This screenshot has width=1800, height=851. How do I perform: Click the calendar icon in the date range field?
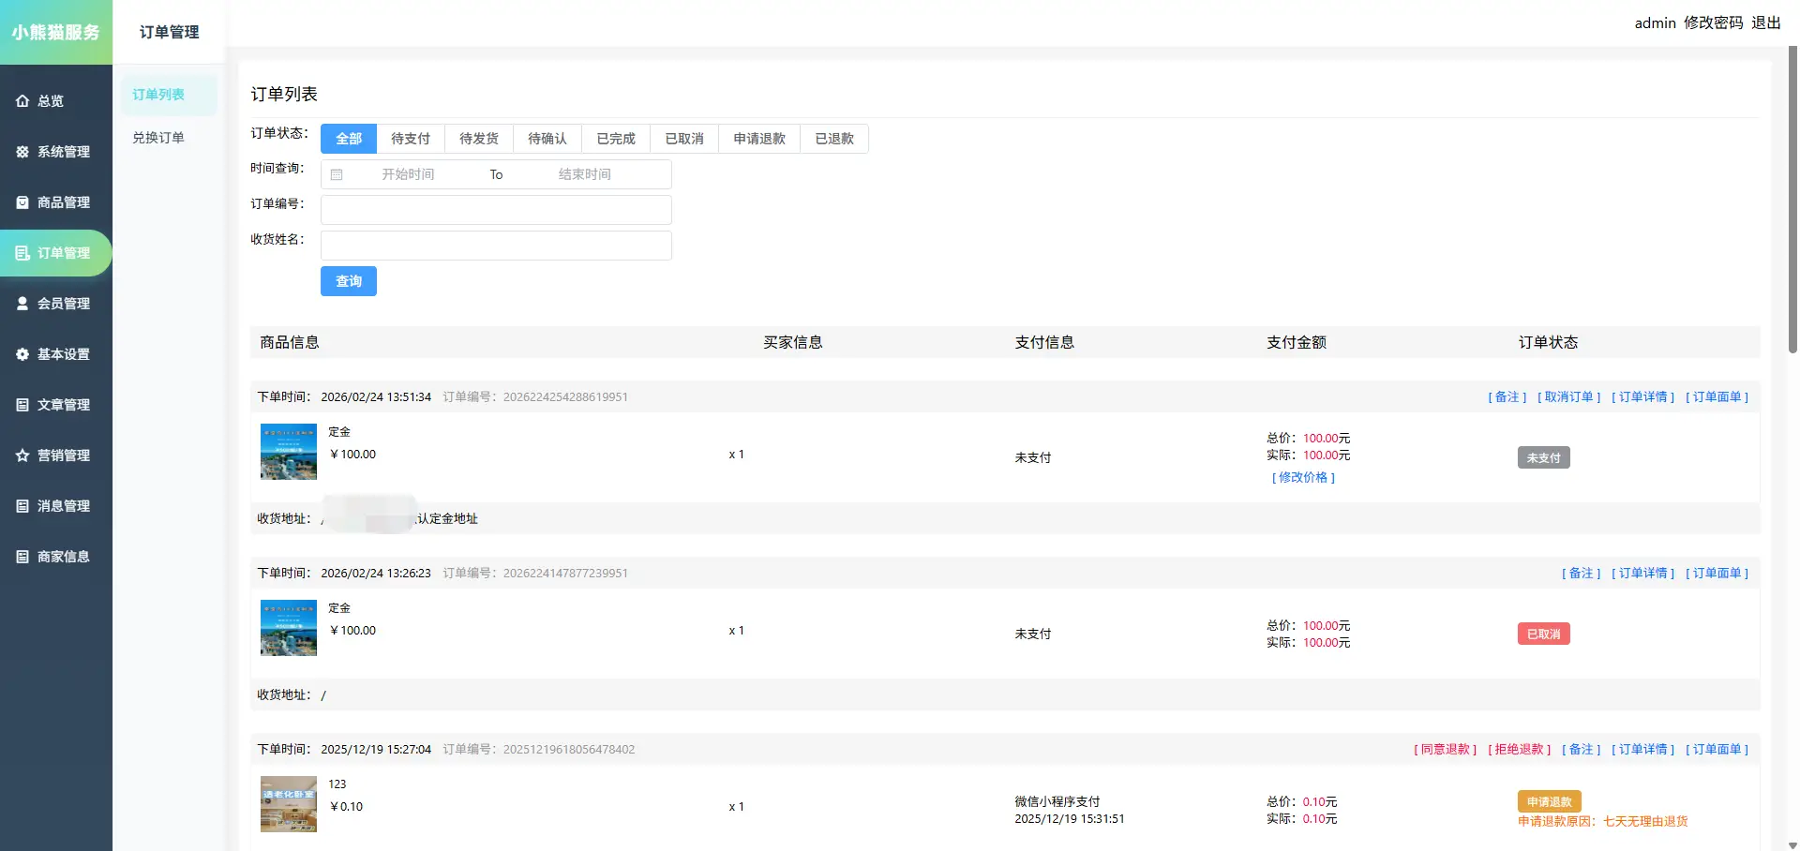point(337,174)
